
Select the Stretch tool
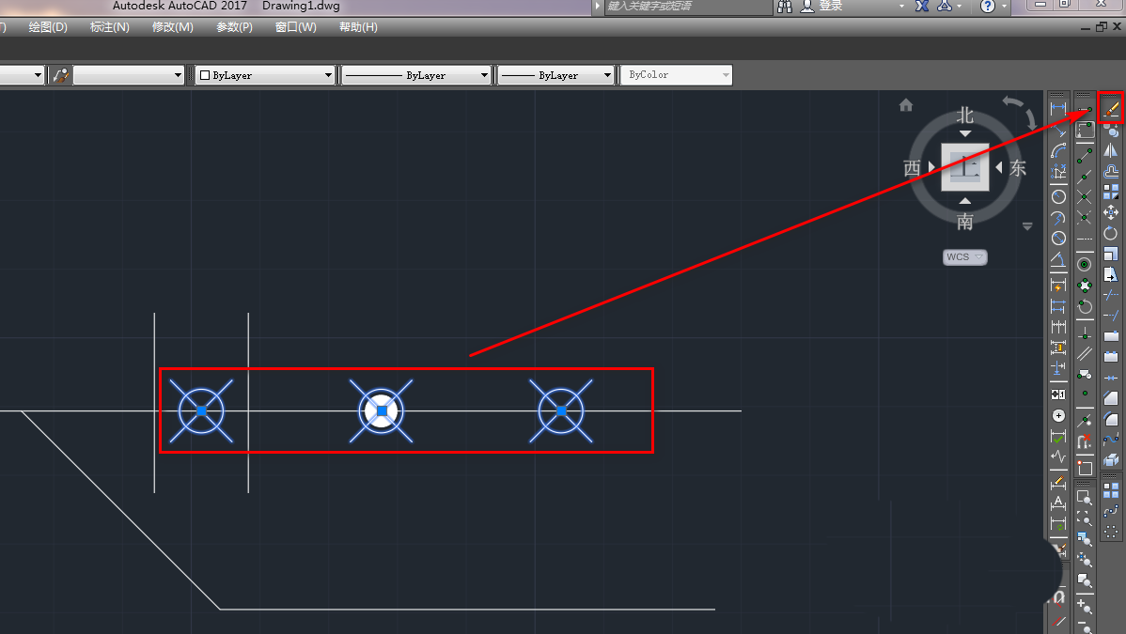pyautogui.click(x=1111, y=275)
